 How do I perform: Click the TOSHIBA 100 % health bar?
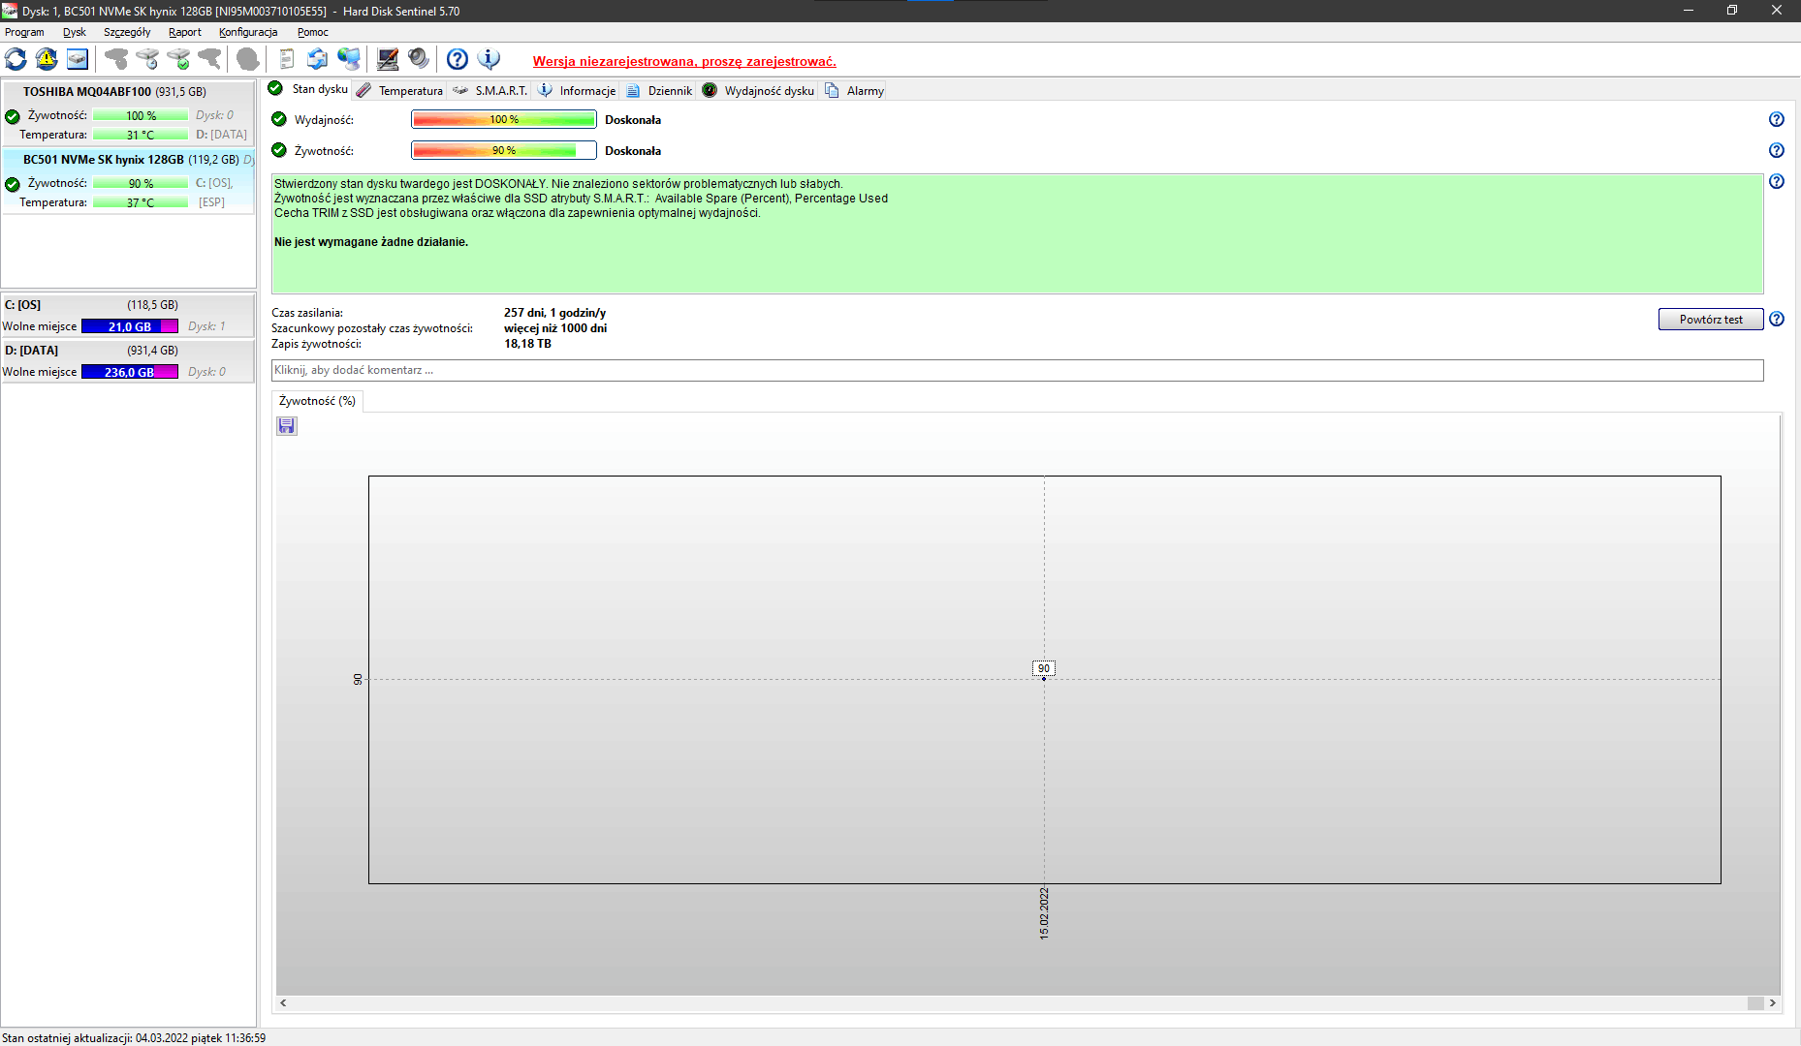[141, 115]
